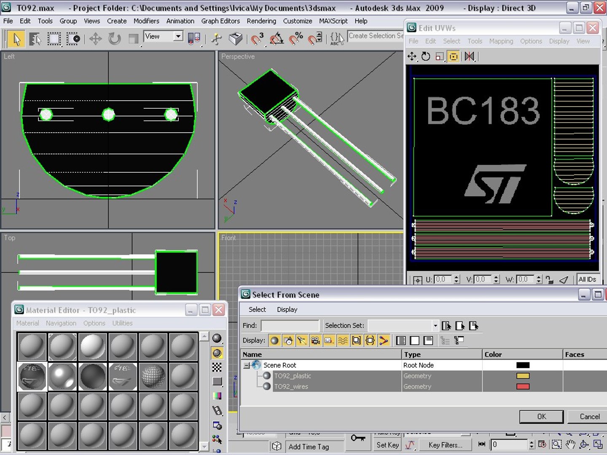Click the TO92_wires red color swatch

(523, 387)
